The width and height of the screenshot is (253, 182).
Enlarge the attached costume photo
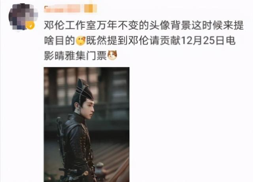(87, 125)
